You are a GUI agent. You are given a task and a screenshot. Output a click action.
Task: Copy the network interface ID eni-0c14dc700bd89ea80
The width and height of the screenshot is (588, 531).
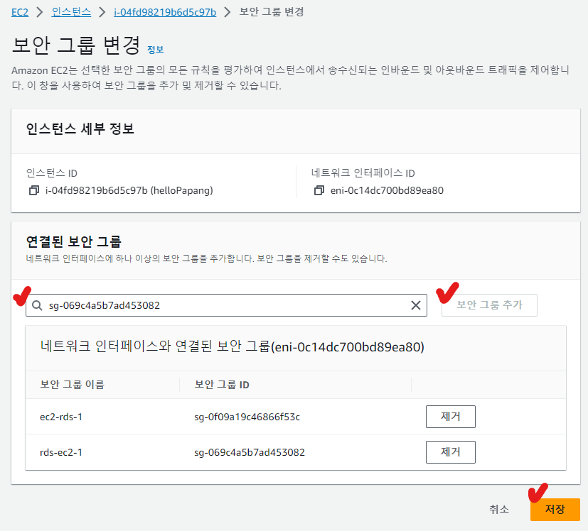(x=319, y=190)
